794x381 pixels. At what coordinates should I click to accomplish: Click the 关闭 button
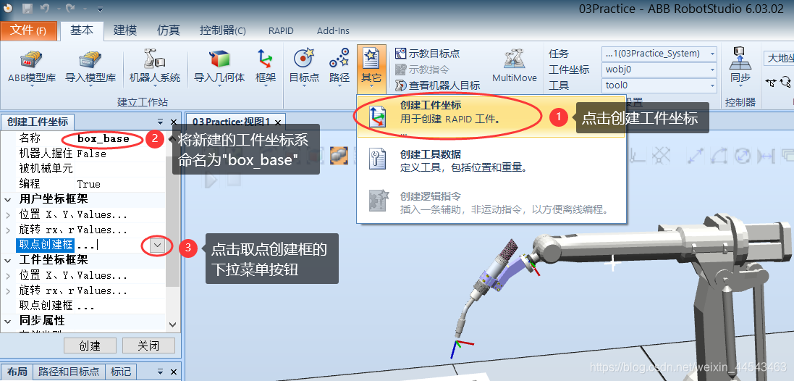148,346
